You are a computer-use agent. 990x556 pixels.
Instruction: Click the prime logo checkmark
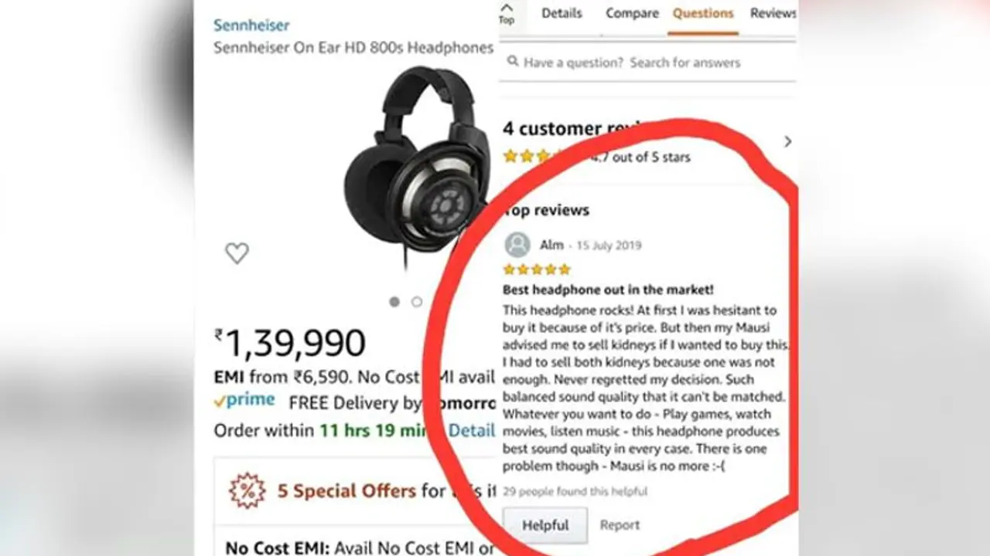coord(220,402)
